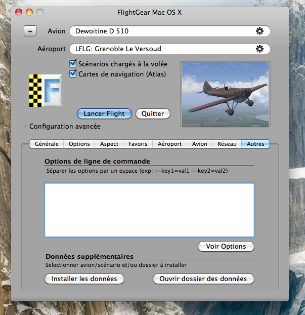Screen dimensions: 305x315
Task: Open the Aéroport field LFLG: Grenoble Le Versoud
Action: pyautogui.click(x=170, y=49)
